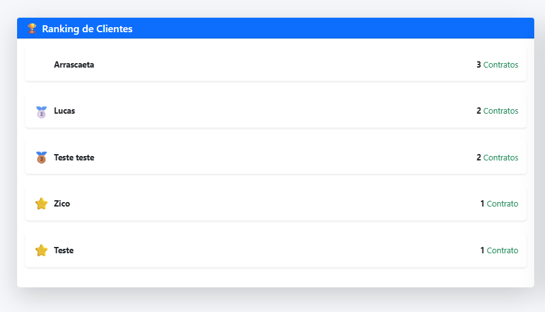The width and height of the screenshot is (545, 312).
Task: Click the "Teste" name in the last row
Action: 64,251
